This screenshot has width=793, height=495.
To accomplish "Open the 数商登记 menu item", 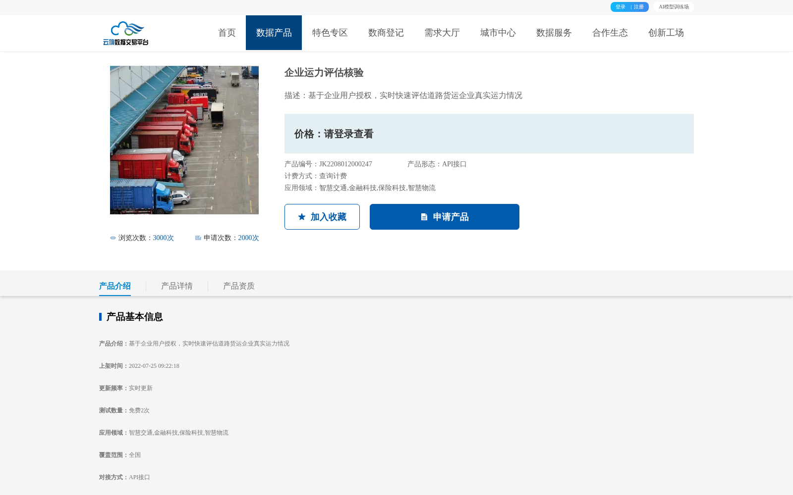I will [x=386, y=33].
